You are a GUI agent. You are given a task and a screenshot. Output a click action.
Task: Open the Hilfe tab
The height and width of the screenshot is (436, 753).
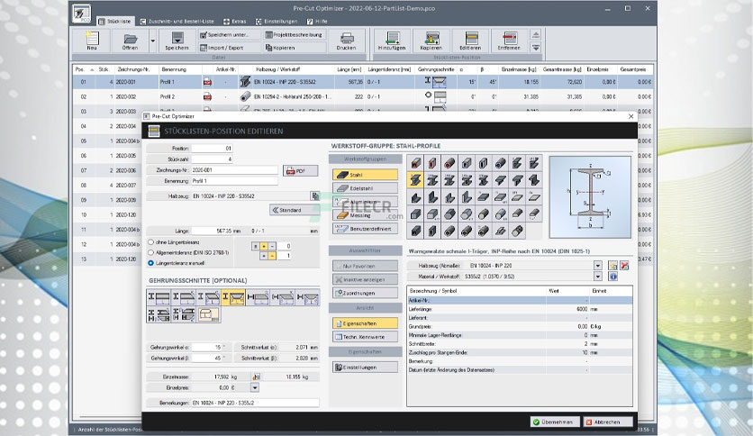tap(317, 22)
